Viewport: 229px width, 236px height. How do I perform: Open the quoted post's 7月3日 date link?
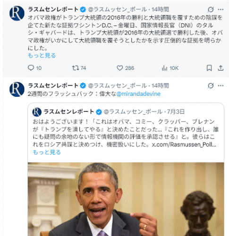176,112
